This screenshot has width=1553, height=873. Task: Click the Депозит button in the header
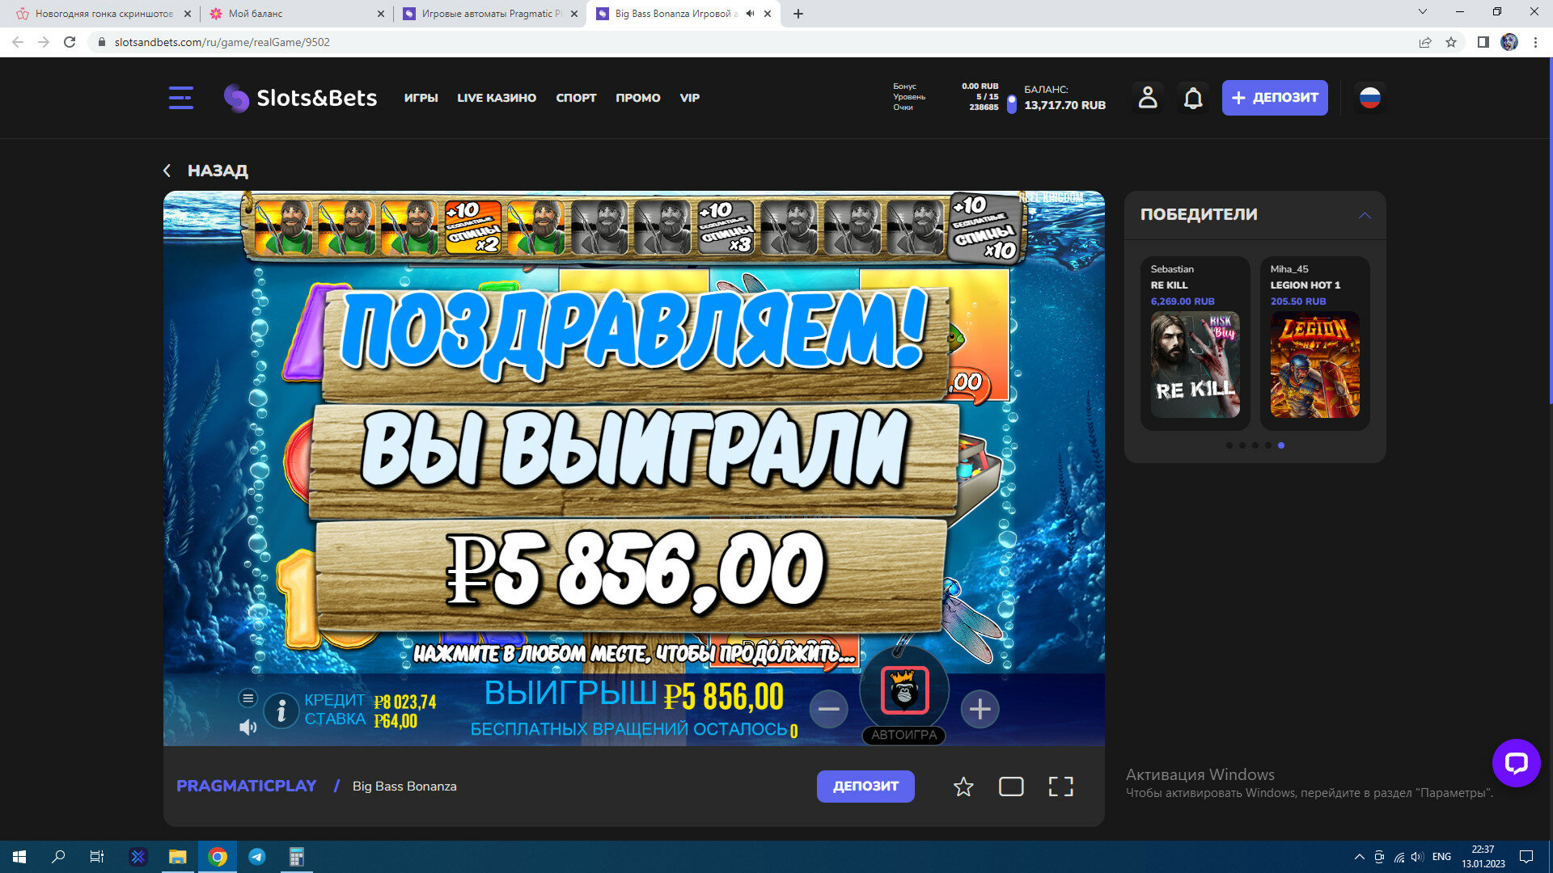point(1274,98)
